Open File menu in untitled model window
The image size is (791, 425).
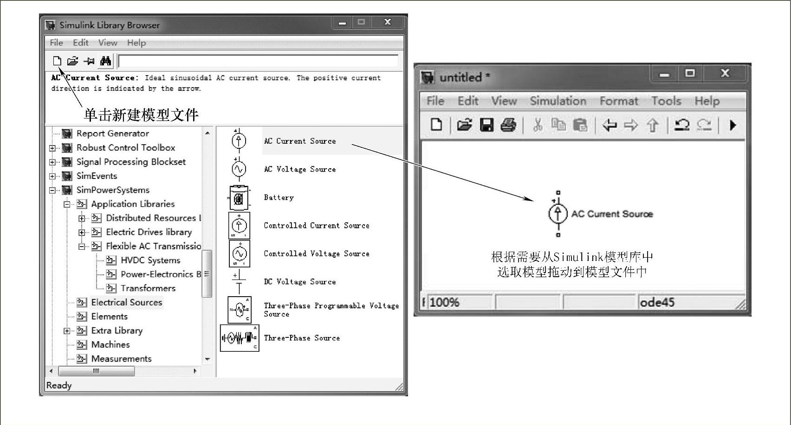pyautogui.click(x=435, y=101)
